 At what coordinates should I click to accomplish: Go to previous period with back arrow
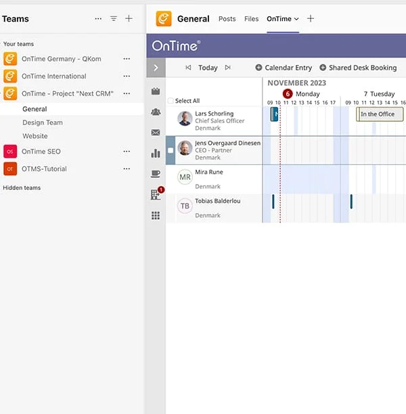188,68
